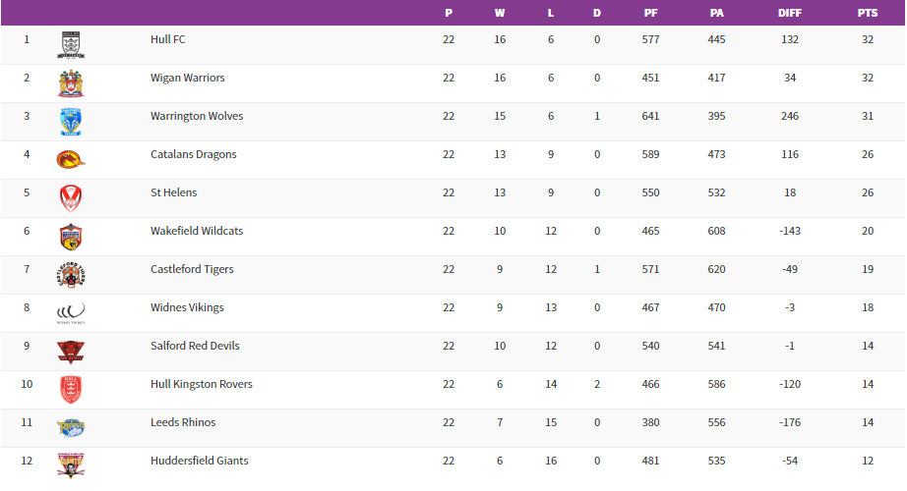Click the Salford Red Devils crest

tap(71, 352)
